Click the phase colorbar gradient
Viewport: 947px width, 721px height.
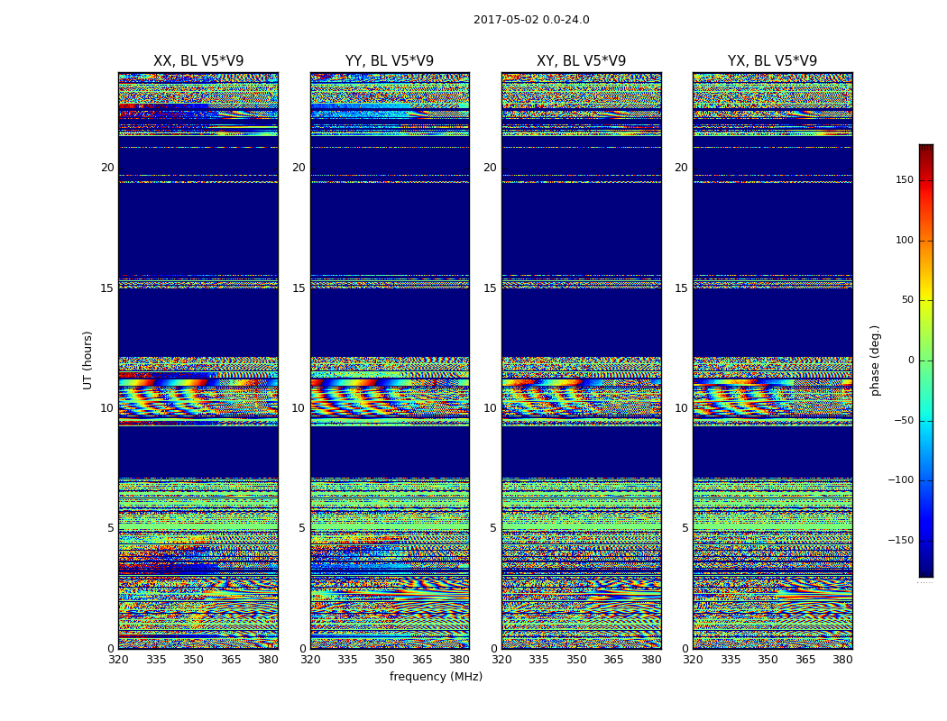(925, 360)
